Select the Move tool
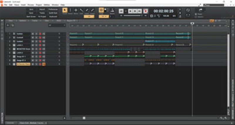 [76, 10]
